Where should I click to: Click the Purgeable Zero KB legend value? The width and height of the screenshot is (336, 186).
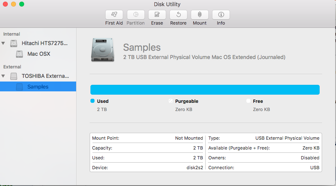click(184, 109)
